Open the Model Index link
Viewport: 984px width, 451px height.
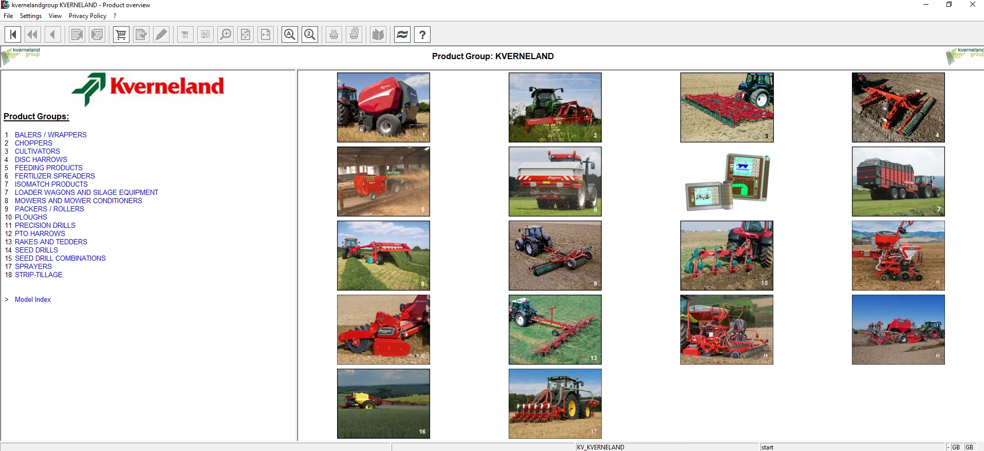point(33,299)
